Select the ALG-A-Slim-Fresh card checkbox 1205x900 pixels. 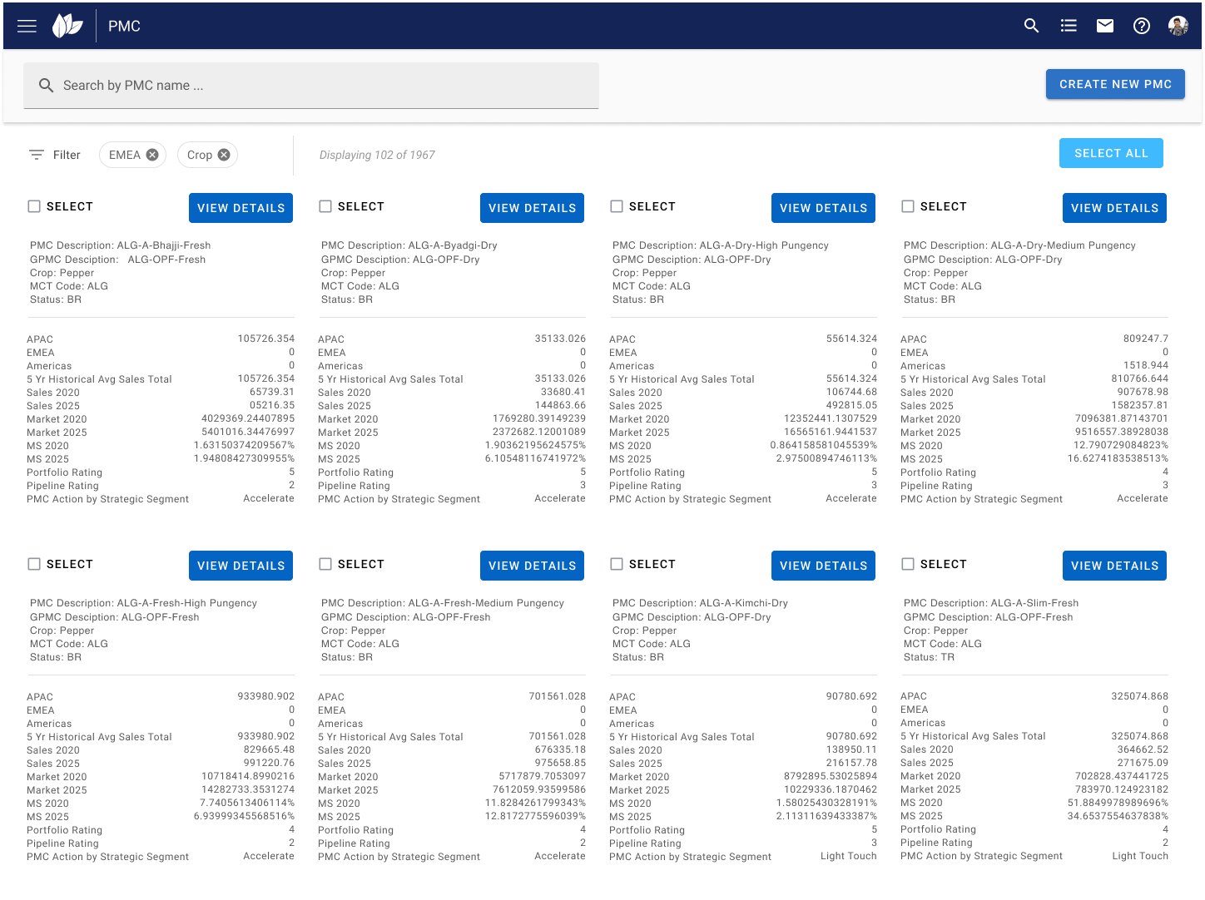tap(908, 564)
